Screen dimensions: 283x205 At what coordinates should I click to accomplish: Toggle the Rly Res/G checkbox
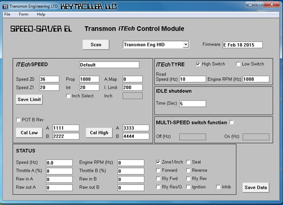pyautogui.click(x=158, y=187)
